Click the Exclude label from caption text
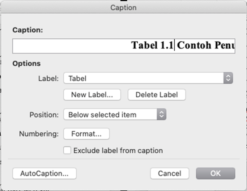The height and width of the screenshot is (191, 247). coord(118,150)
